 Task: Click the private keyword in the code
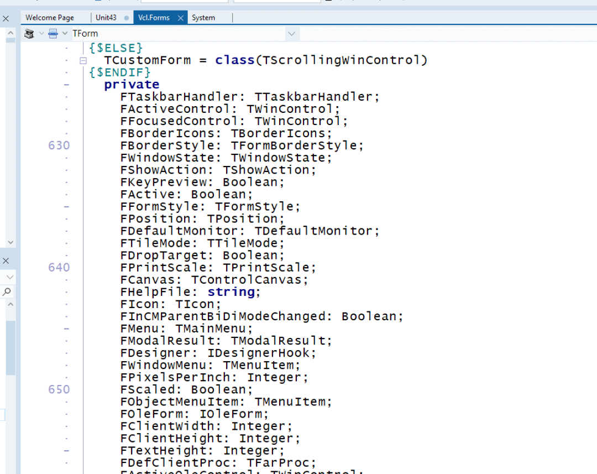(132, 85)
